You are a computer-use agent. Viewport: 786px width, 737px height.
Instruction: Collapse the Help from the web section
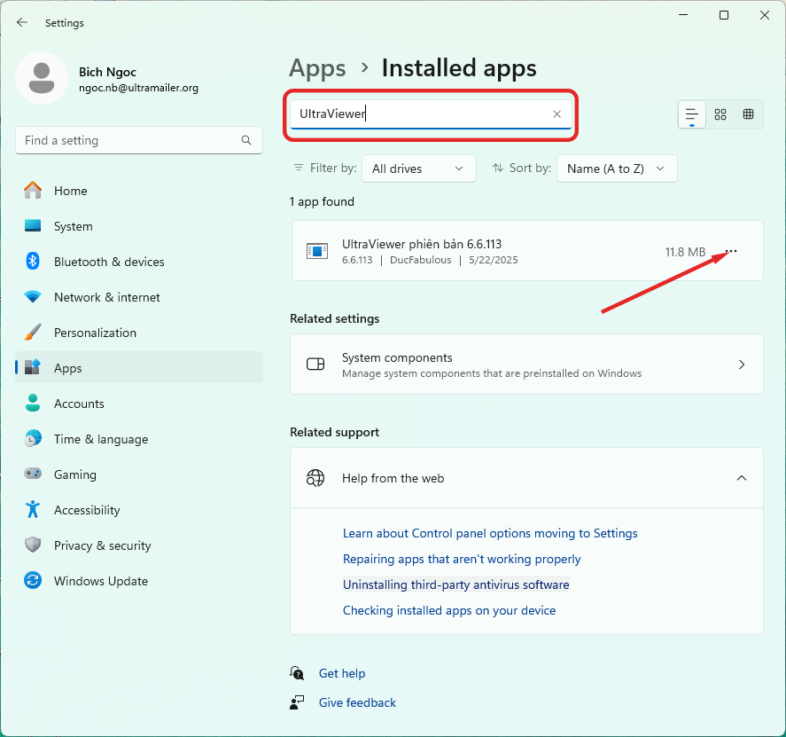pos(742,478)
